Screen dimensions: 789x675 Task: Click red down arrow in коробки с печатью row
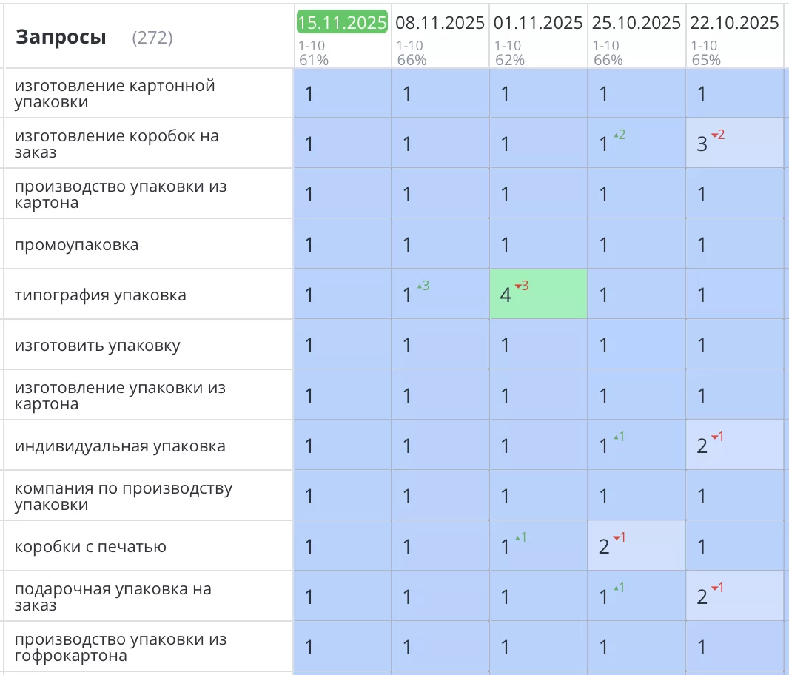click(616, 538)
